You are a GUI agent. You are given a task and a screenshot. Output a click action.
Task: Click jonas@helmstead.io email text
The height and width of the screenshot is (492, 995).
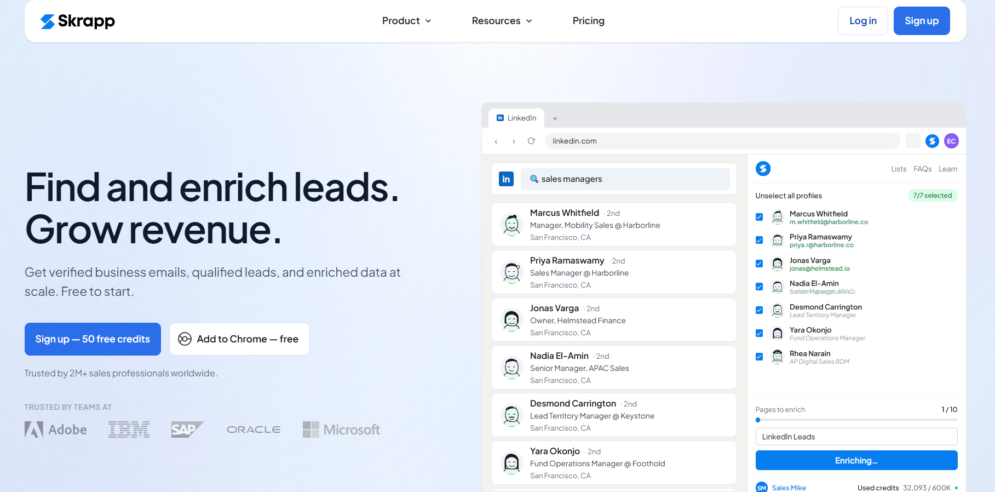pyautogui.click(x=820, y=268)
